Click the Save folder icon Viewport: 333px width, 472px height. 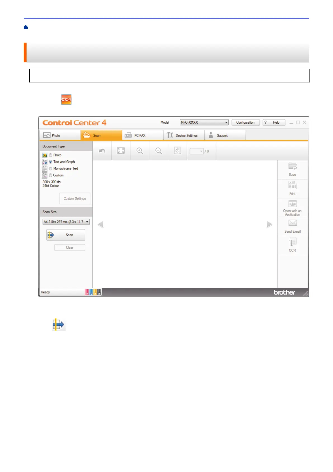pyautogui.click(x=292, y=166)
